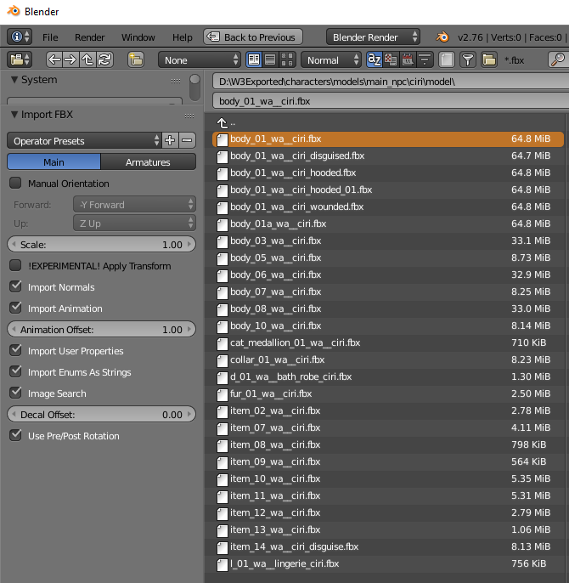Open the Window menu
The height and width of the screenshot is (583, 569).
[138, 37]
